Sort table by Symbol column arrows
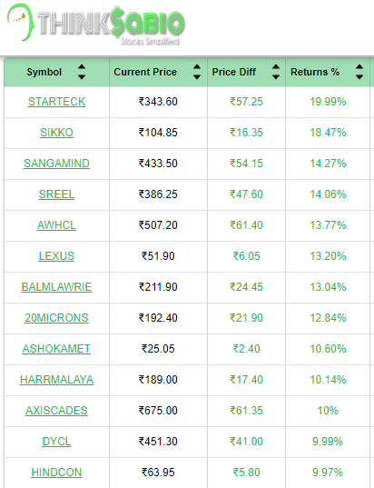 coord(82,72)
